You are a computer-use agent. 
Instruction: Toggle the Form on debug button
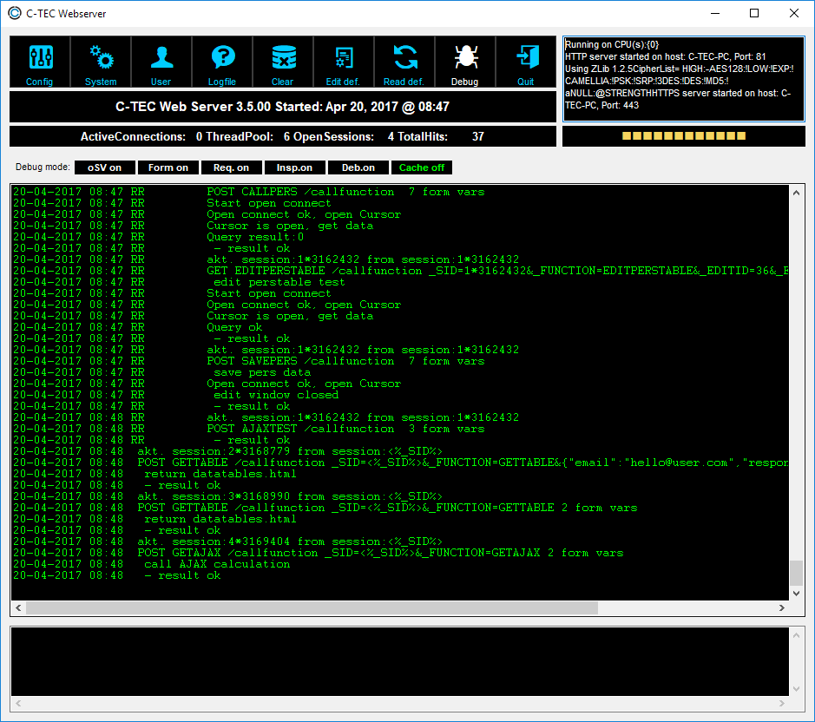click(168, 167)
